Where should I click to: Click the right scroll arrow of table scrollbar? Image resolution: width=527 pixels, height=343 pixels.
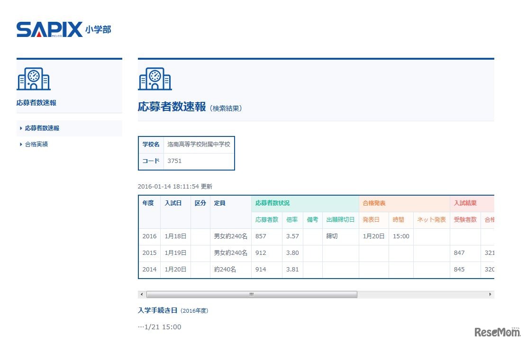pos(491,295)
